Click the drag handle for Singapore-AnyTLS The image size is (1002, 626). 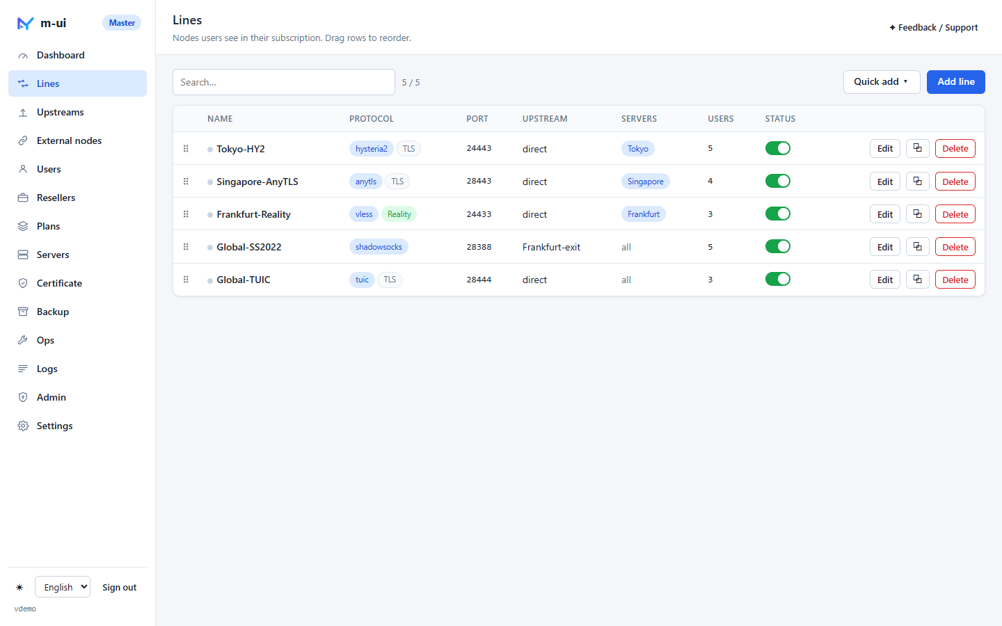pyautogui.click(x=186, y=181)
